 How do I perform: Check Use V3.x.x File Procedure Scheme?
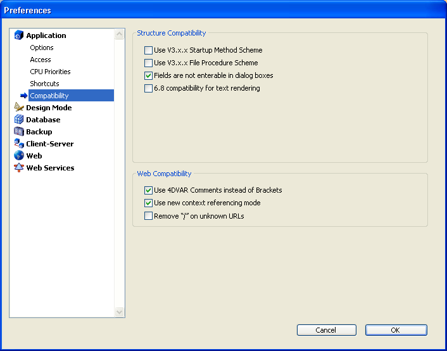pos(149,63)
